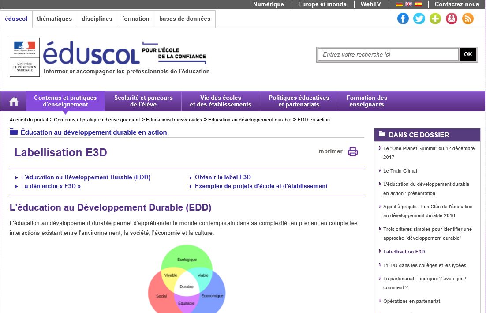Select "Scolarité et parcours de l'élève" menu
The width and height of the screenshot is (486, 313).
(x=143, y=101)
